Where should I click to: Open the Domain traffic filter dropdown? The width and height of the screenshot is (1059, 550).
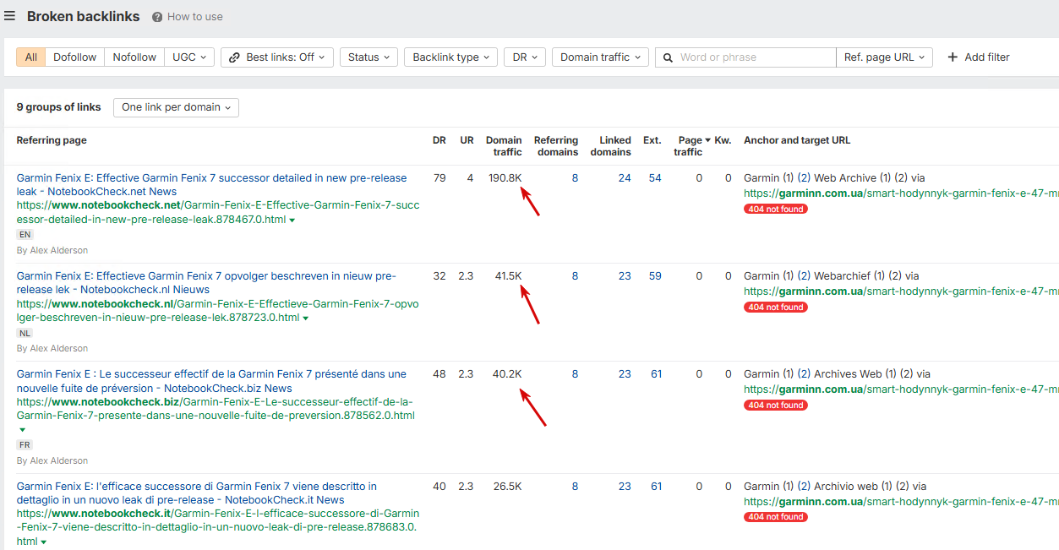point(600,57)
